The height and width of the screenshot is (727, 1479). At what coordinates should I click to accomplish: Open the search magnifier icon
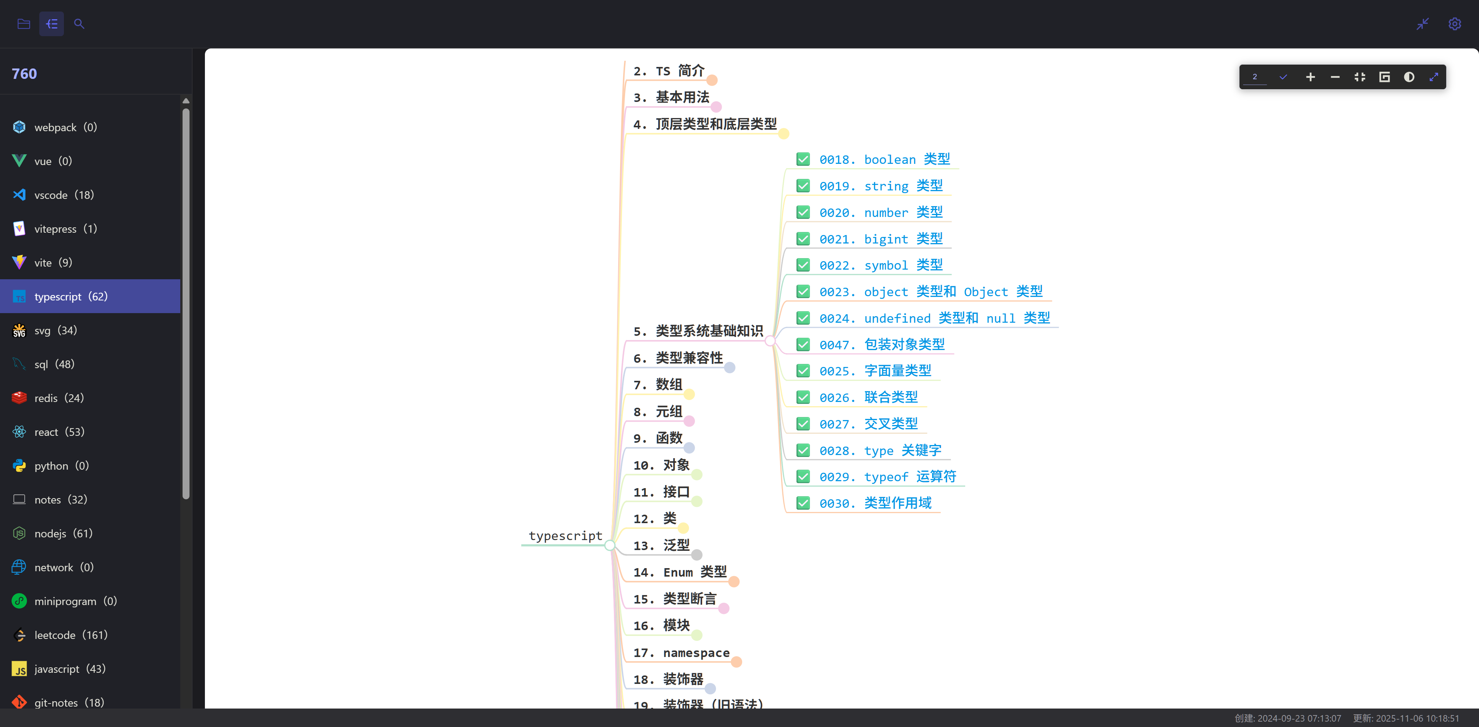pos(79,24)
